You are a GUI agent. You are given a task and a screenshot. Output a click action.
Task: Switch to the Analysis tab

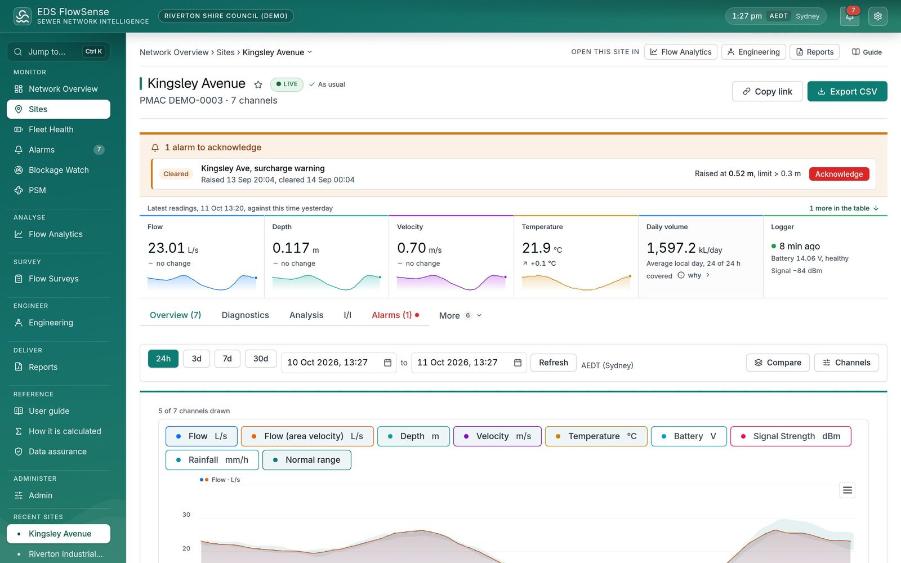[306, 315]
